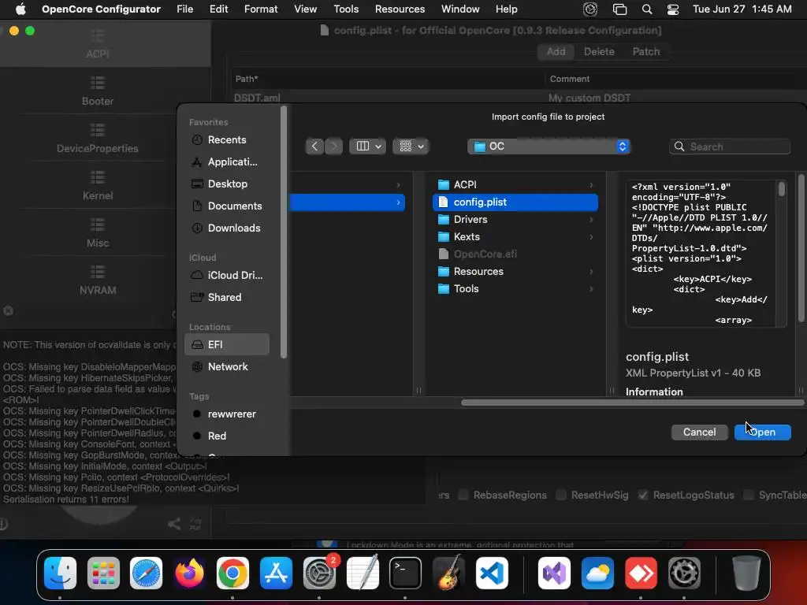Expand the Tools folder chevron
Viewport: 807px width, 605px height.
[x=591, y=289]
